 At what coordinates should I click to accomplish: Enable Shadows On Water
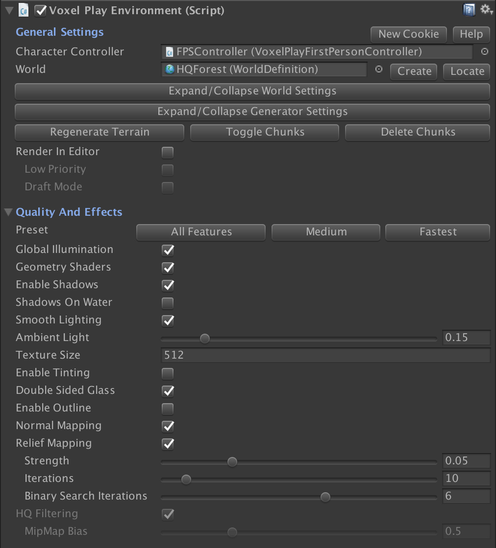168,303
